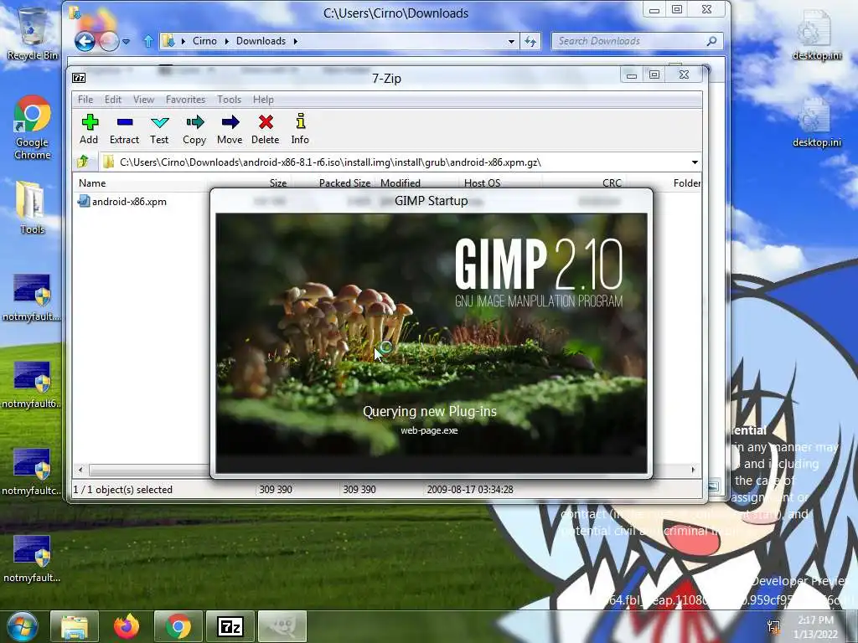Select the upper desktop.ini file icon

pos(816,33)
